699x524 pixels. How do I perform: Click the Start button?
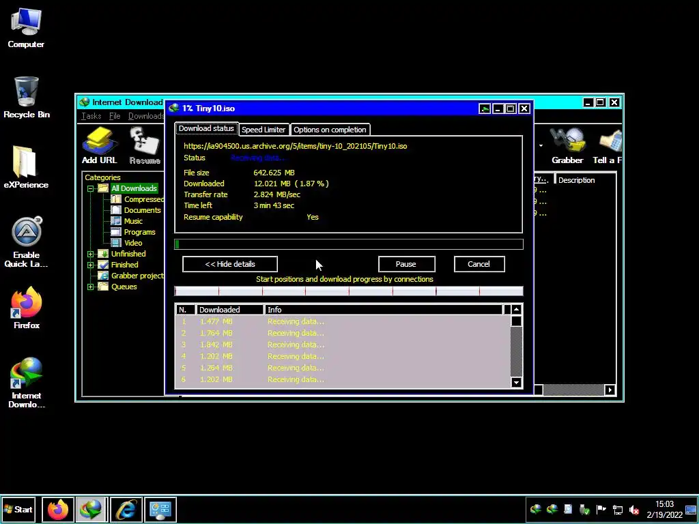coord(18,509)
